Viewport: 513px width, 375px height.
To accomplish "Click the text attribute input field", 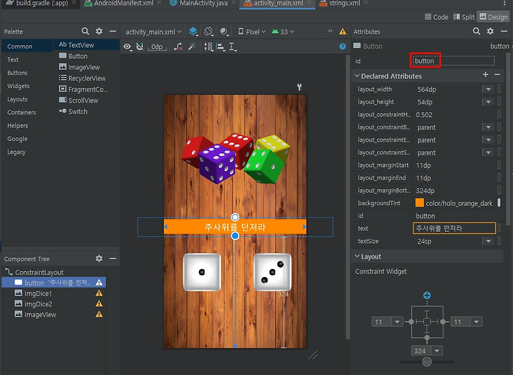I will coord(454,228).
